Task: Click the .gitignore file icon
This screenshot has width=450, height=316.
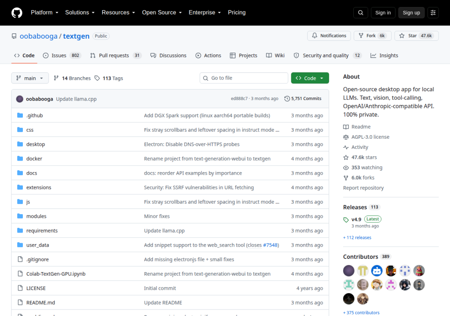Action: coord(20,259)
